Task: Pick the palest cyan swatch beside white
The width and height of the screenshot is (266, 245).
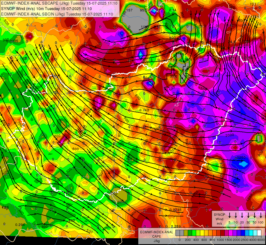Action: [255, 233]
